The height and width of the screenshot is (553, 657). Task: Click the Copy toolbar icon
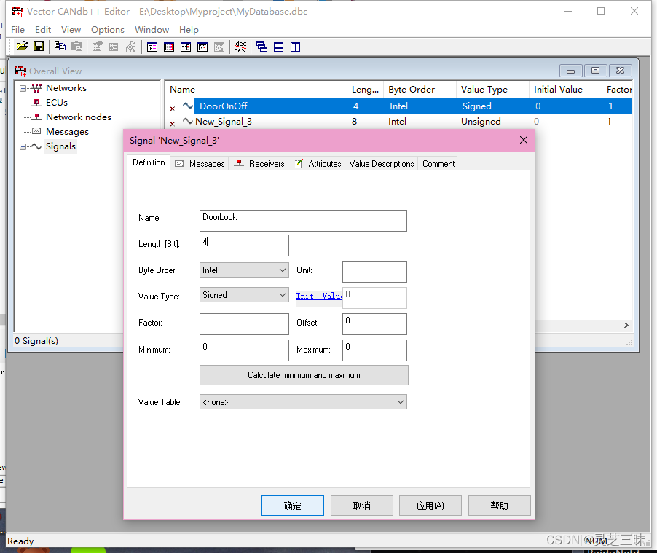click(x=60, y=47)
